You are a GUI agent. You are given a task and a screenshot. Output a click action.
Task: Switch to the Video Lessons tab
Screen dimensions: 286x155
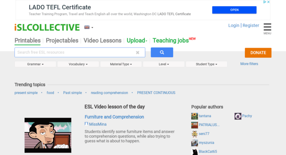click(102, 40)
